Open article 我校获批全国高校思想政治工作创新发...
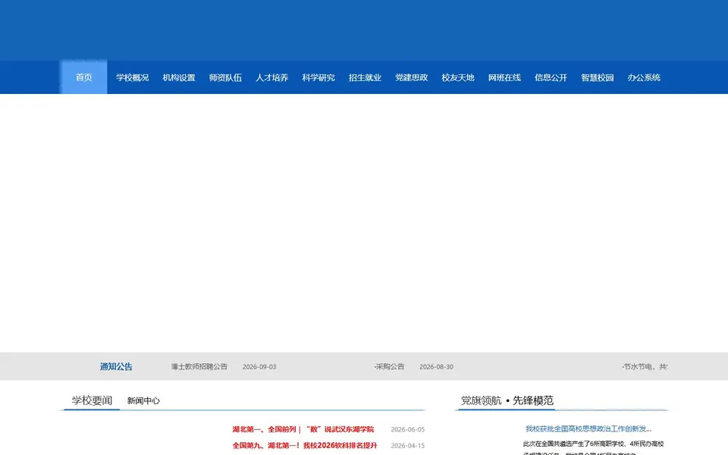The width and height of the screenshot is (728, 455). (588, 428)
